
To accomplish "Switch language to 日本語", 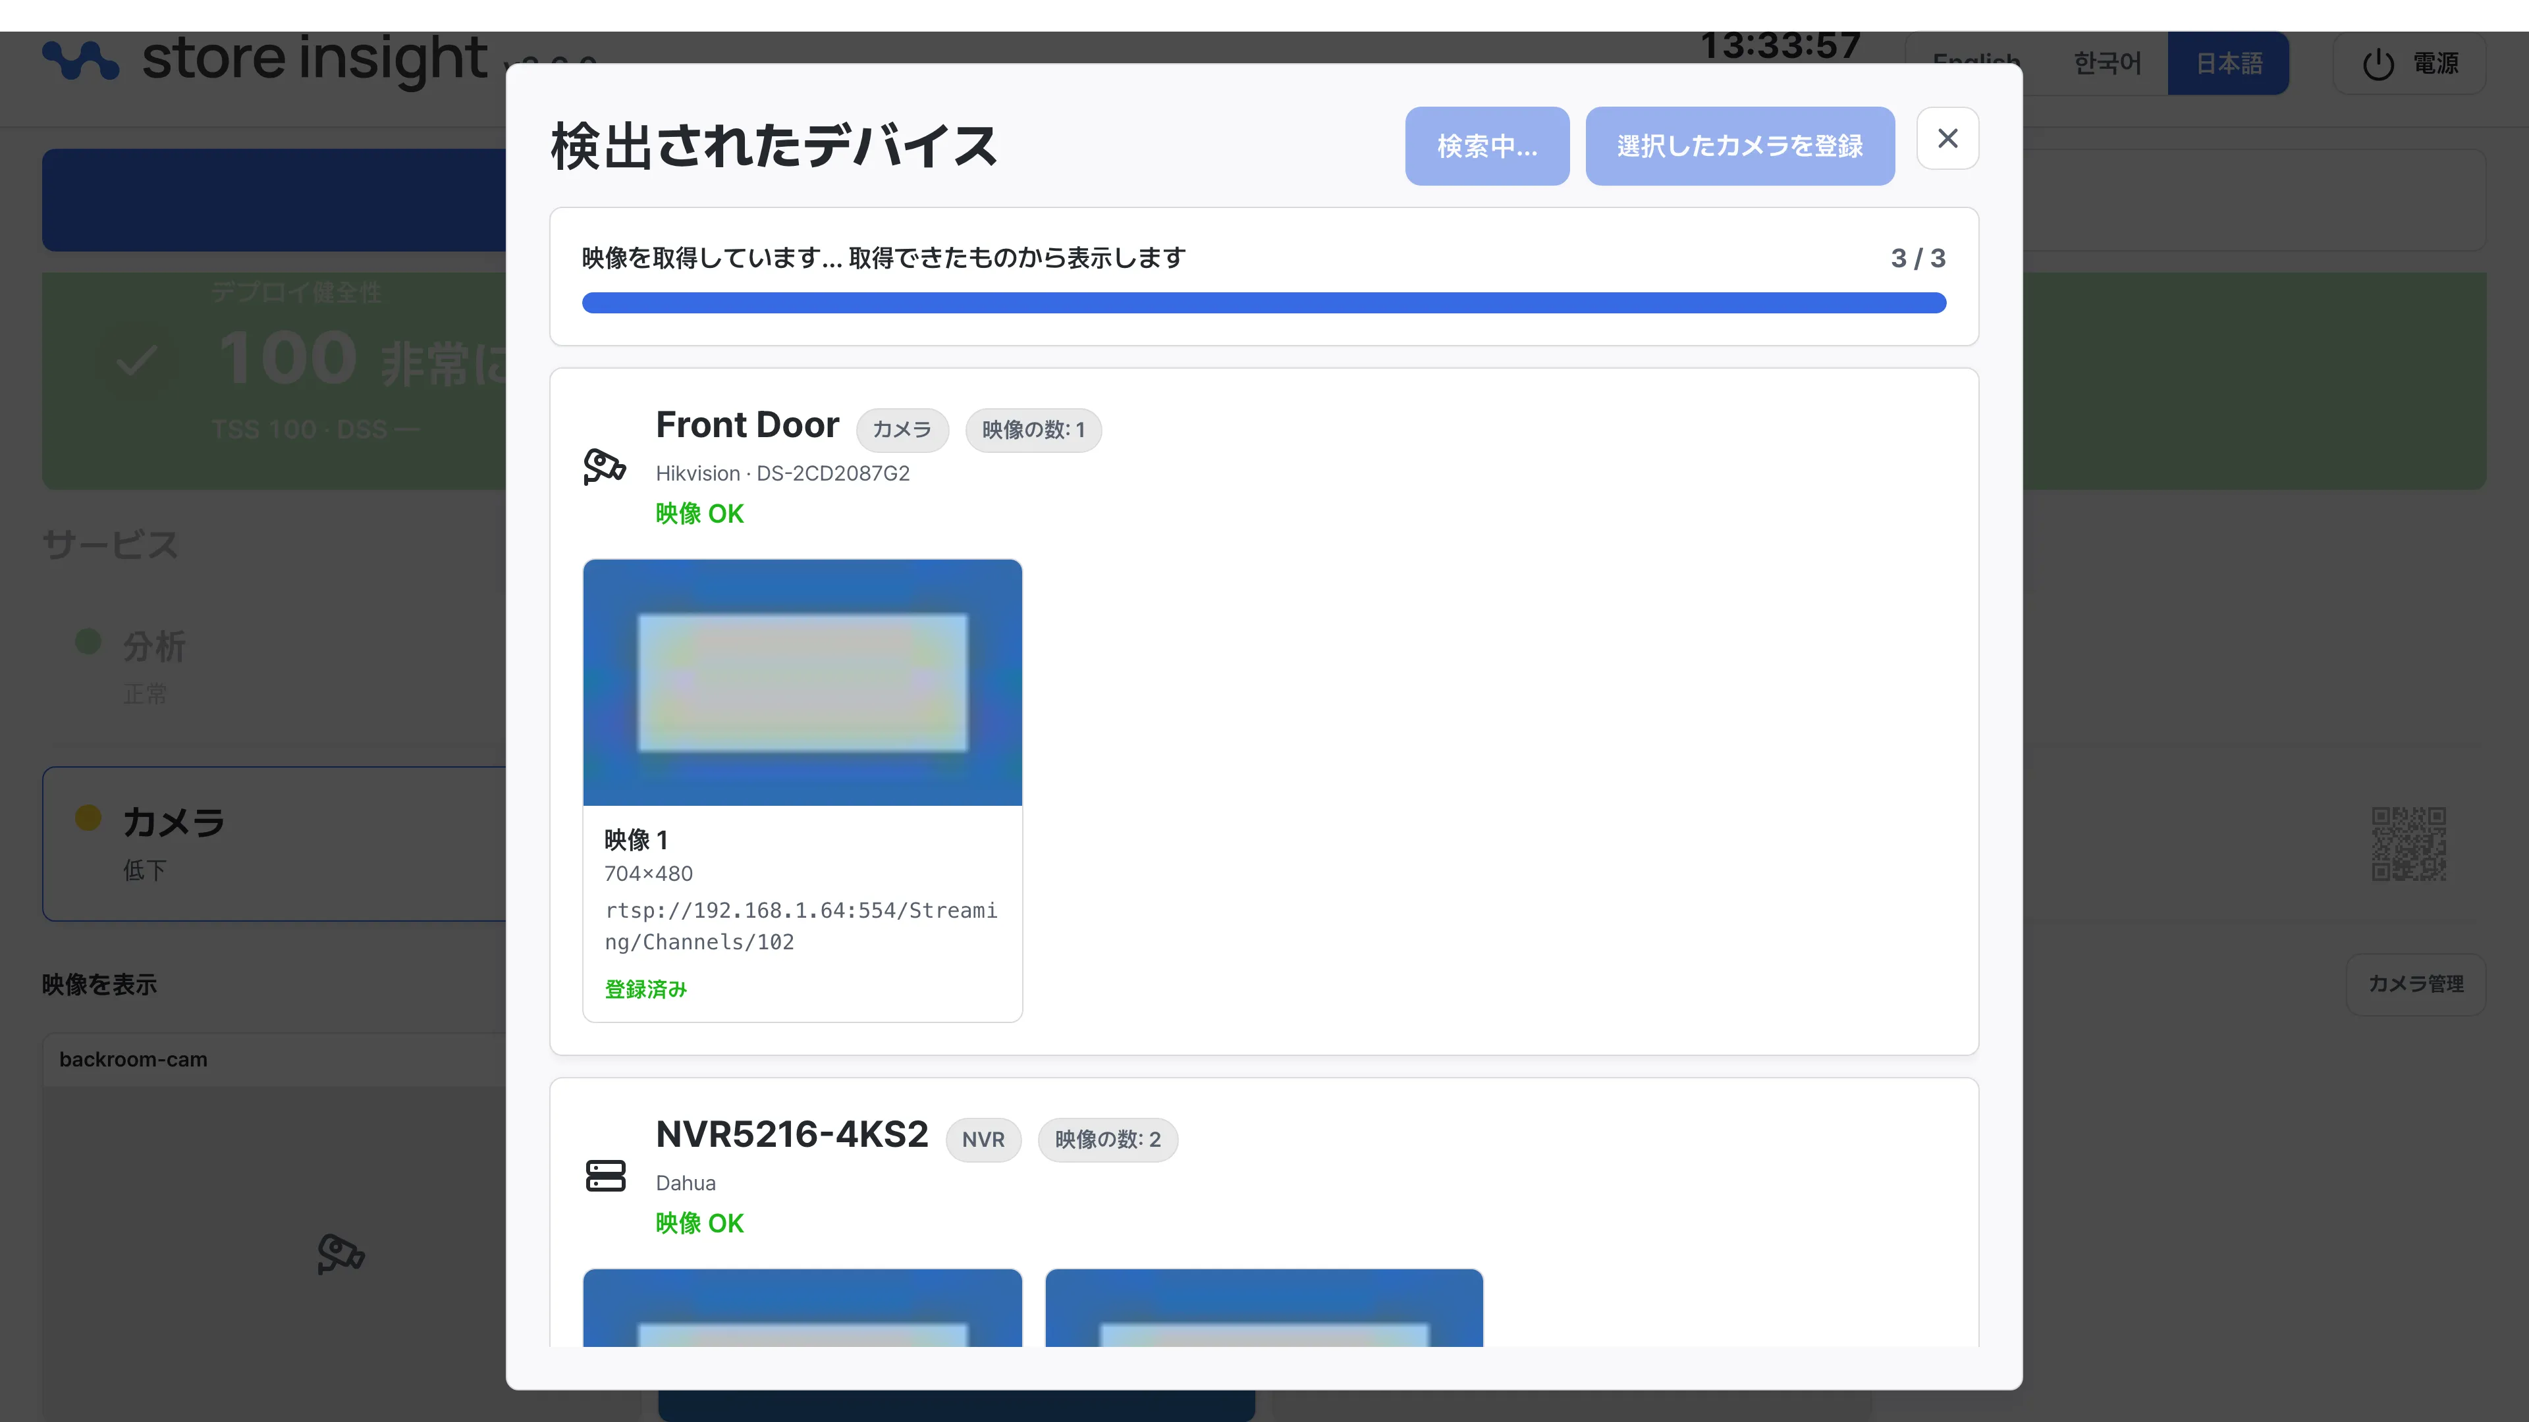I will coord(2229,64).
